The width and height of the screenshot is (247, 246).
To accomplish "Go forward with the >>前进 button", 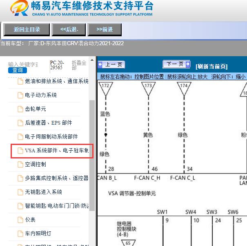I will tap(105, 30).
